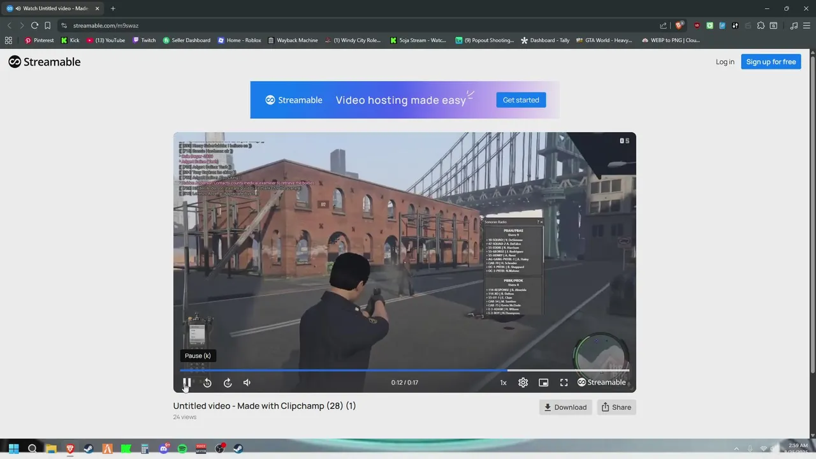Click Get started in the banner
The image size is (816, 459).
click(x=521, y=99)
